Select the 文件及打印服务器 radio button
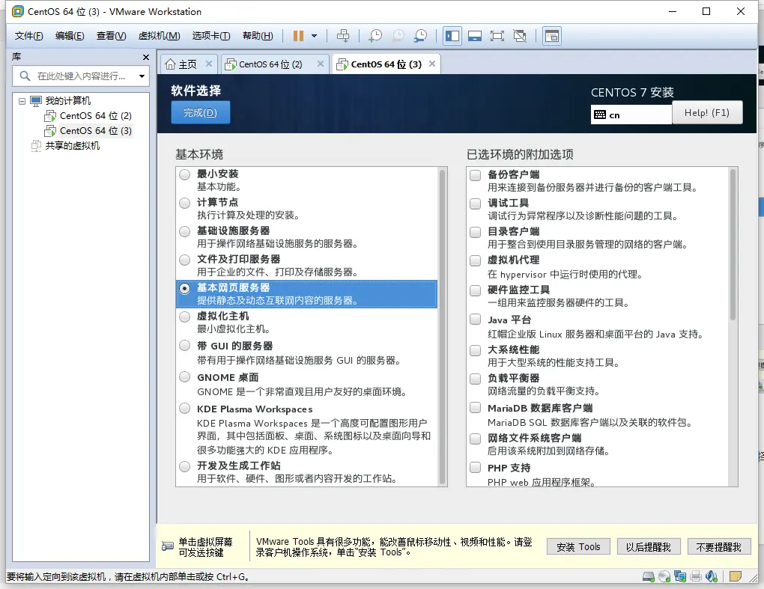 click(185, 260)
